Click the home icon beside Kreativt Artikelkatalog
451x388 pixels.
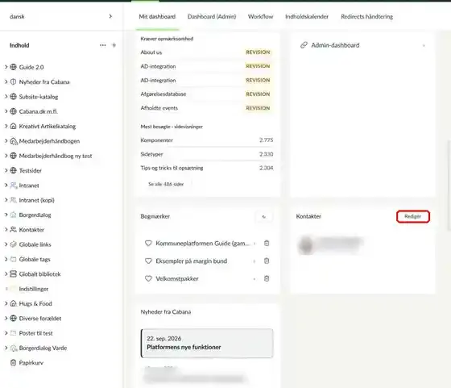point(13,126)
